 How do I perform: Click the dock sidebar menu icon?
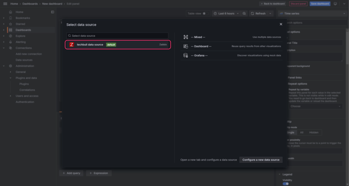(52, 12)
